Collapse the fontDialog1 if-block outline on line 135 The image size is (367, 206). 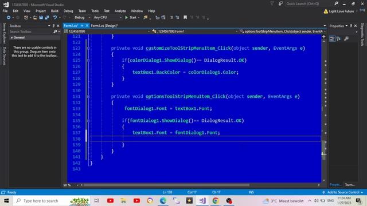[x=88, y=121]
